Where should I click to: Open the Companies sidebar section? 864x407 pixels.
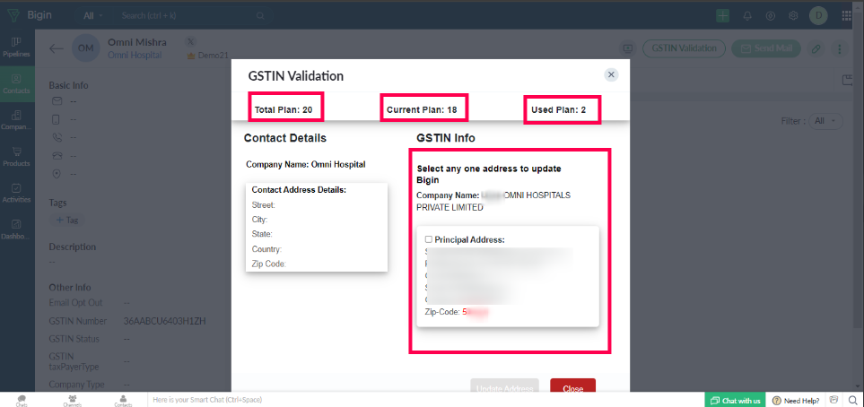16,120
